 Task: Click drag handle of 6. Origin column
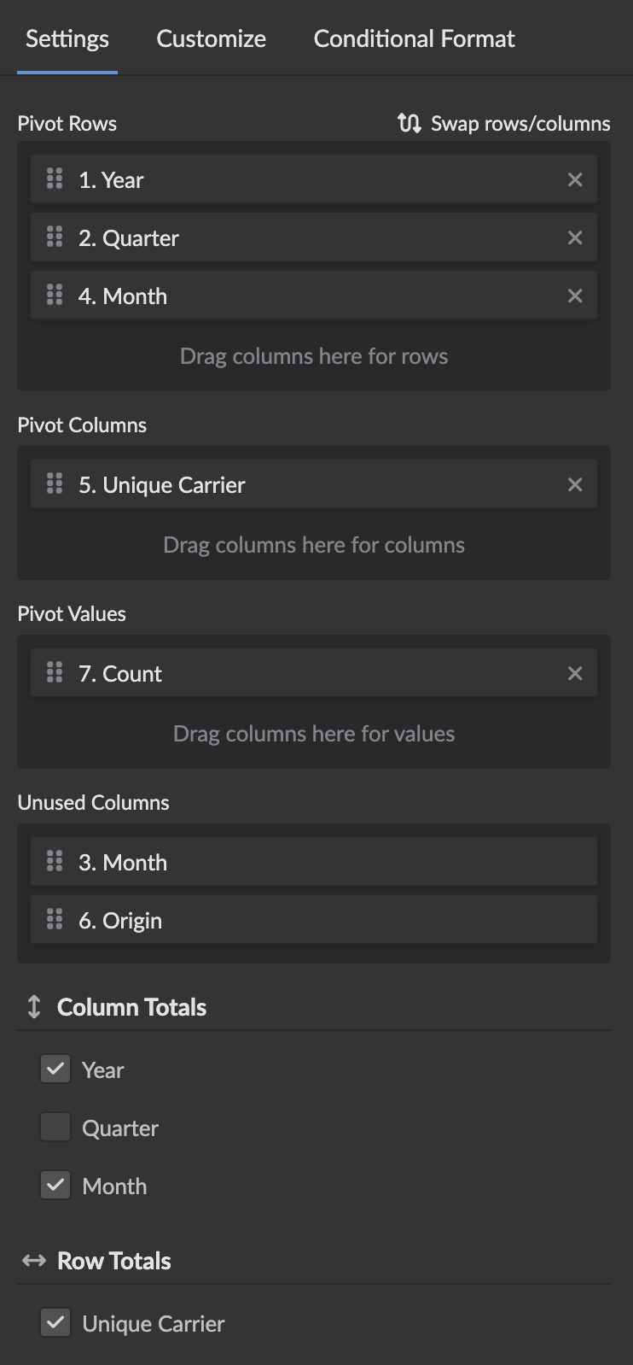click(55, 920)
